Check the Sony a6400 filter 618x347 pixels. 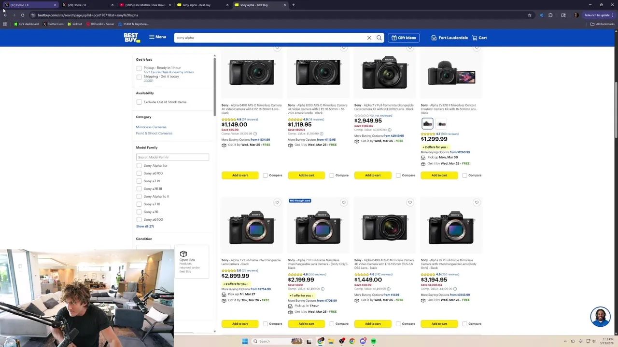(x=139, y=219)
